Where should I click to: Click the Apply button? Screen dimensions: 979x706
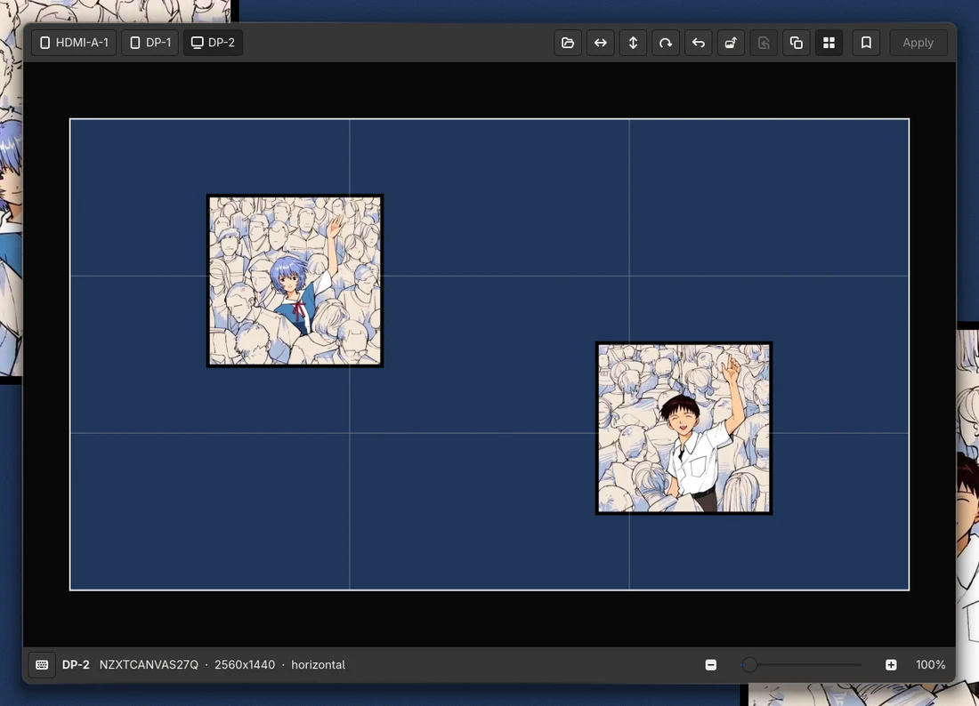(x=918, y=43)
